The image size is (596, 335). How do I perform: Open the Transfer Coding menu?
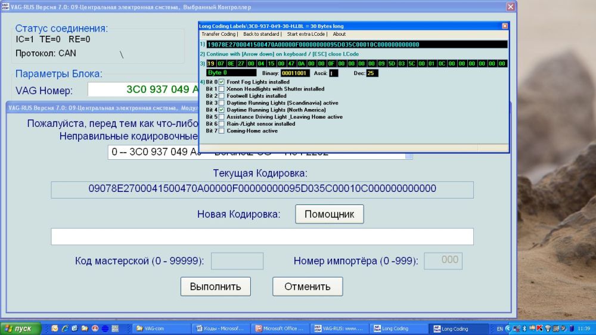point(219,34)
